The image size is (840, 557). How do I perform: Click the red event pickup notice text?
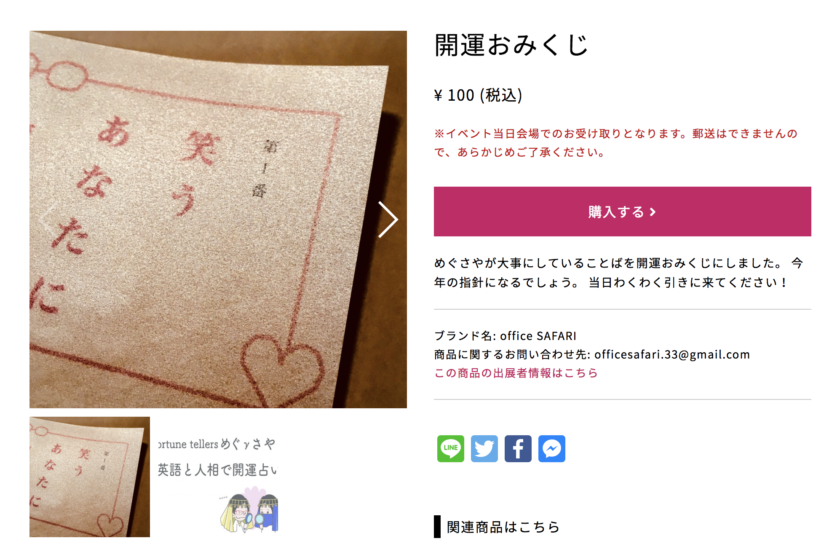tap(616, 143)
